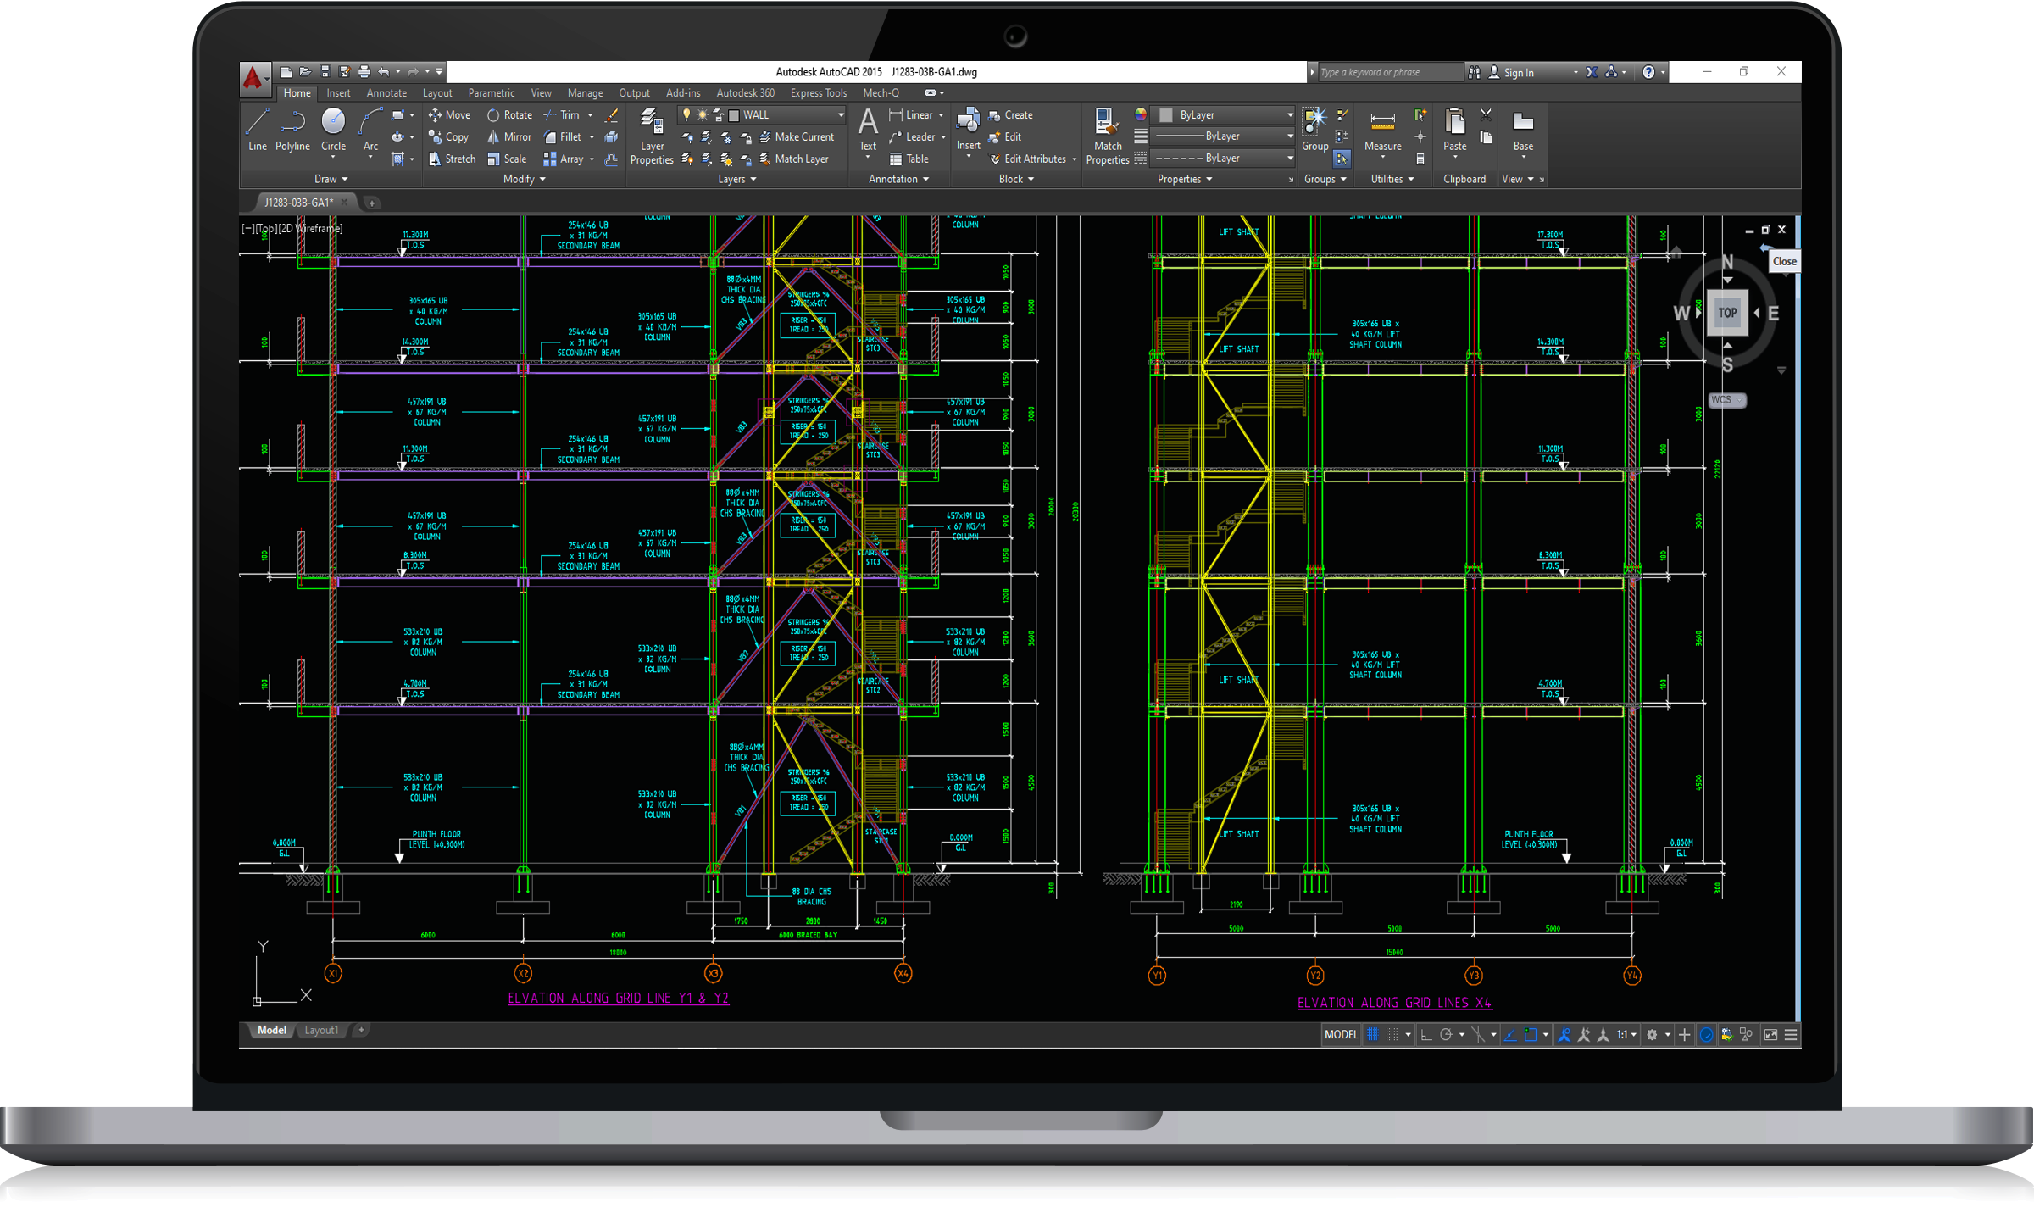The image size is (2034, 1224).
Task: Switch to the Annotate ribbon tab
Action: coord(386,93)
